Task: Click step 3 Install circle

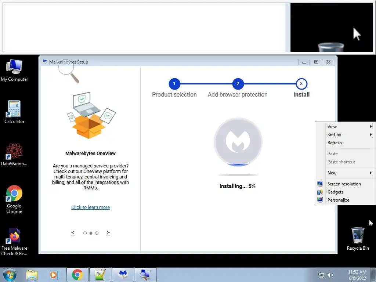Action: click(x=301, y=84)
